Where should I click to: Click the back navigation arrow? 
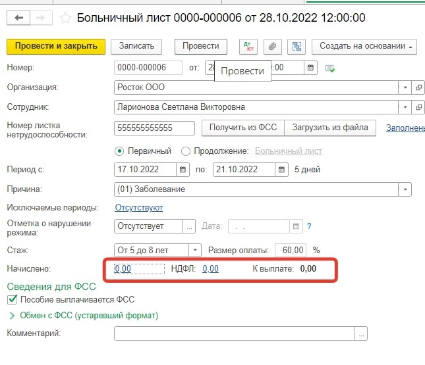(x=20, y=18)
